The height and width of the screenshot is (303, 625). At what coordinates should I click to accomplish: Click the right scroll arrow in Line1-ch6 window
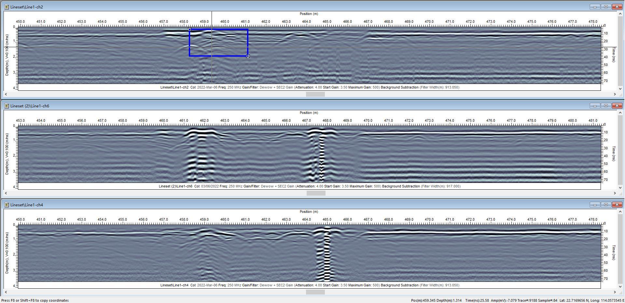(x=615, y=193)
